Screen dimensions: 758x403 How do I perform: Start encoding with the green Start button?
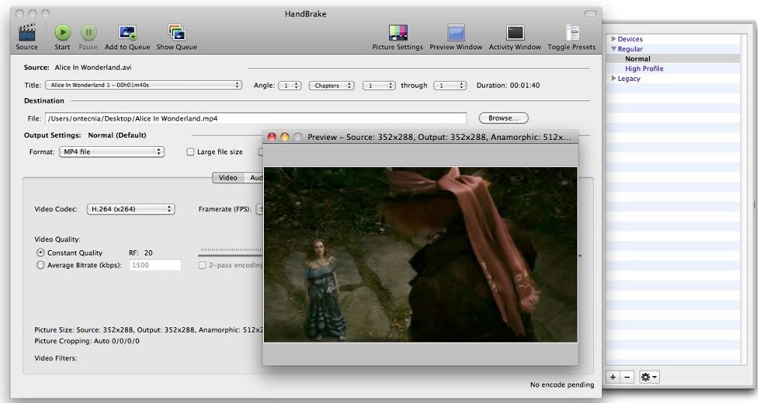click(62, 33)
